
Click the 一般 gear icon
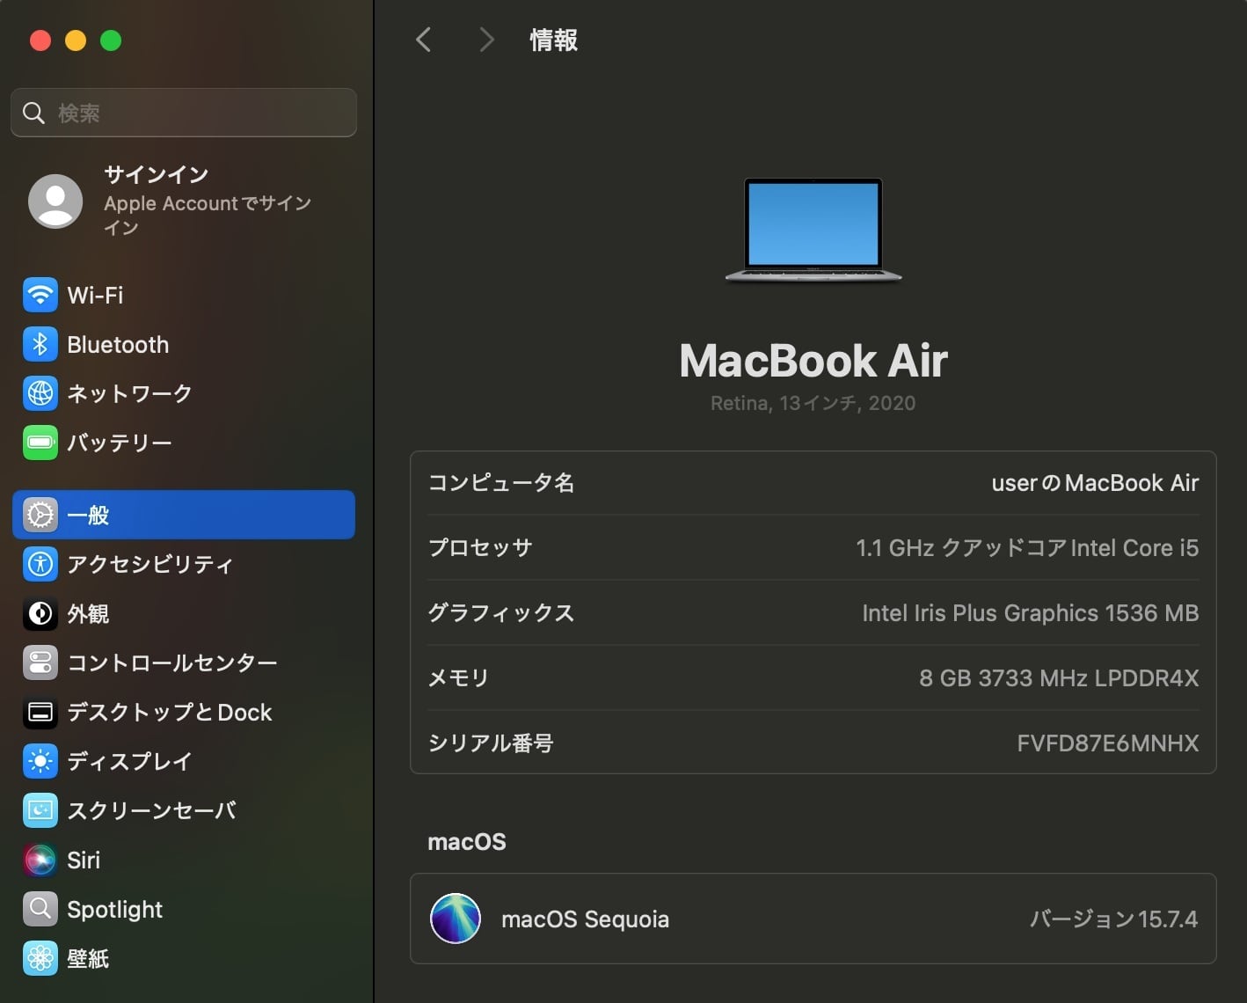[x=40, y=515]
